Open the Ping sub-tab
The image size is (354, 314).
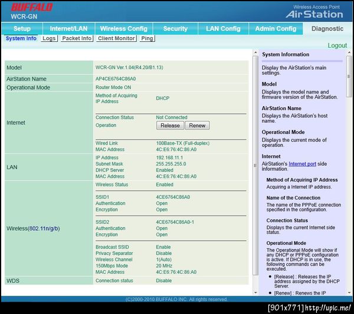pyautogui.click(x=147, y=38)
